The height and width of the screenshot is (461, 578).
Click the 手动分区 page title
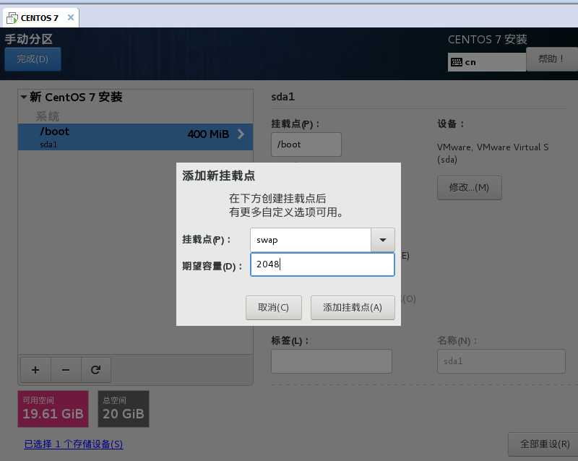click(28, 39)
